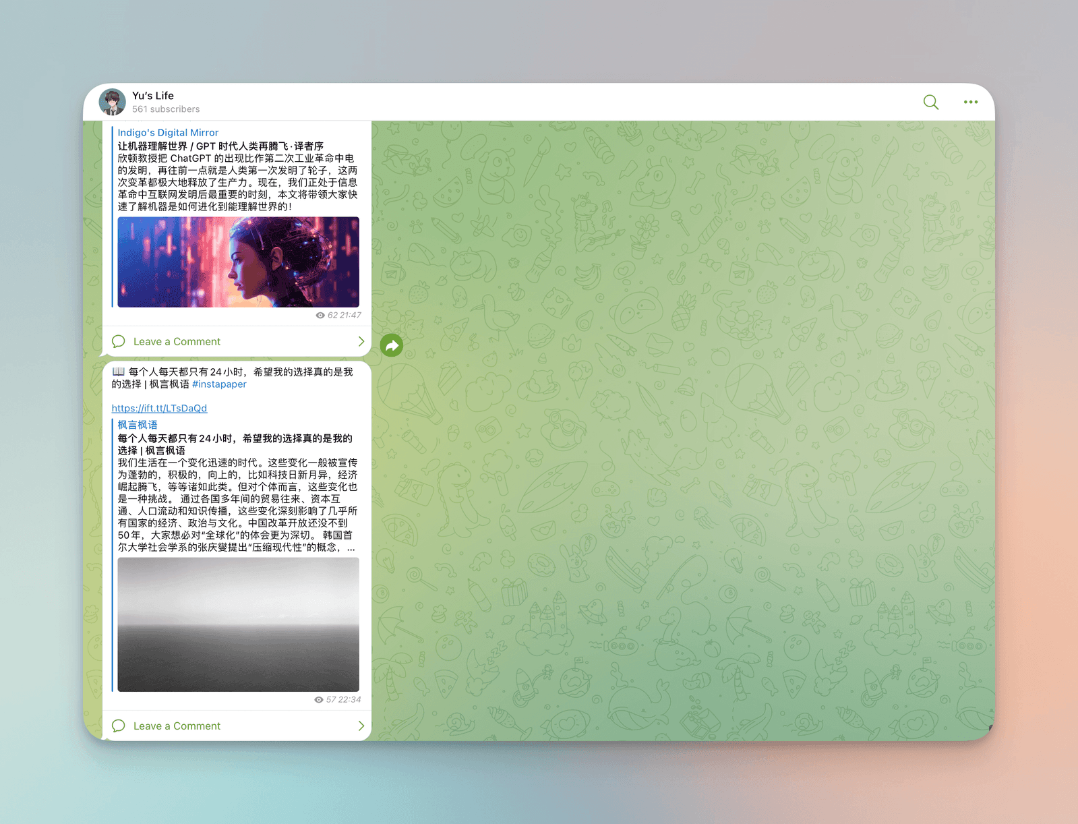The width and height of the screenshot is (1078, 824).
Task: Open Indigo's Digital Mirror source link
Action: [168, 132]
